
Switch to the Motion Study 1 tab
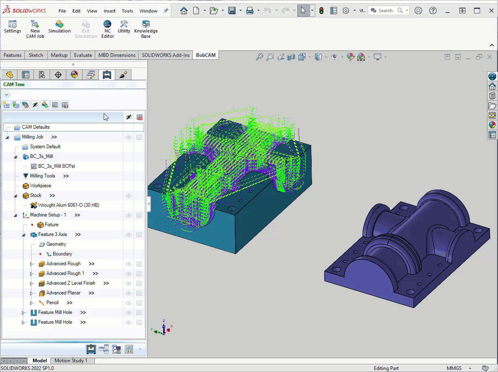point(71,361)
